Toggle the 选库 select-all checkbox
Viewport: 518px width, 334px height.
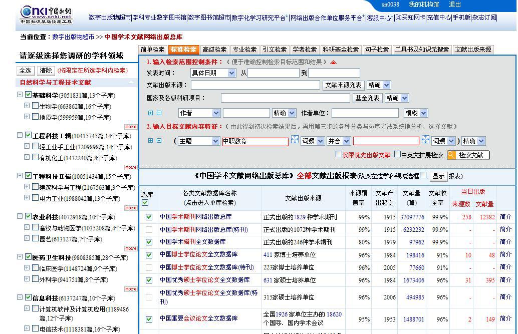(x=145, y=202)
